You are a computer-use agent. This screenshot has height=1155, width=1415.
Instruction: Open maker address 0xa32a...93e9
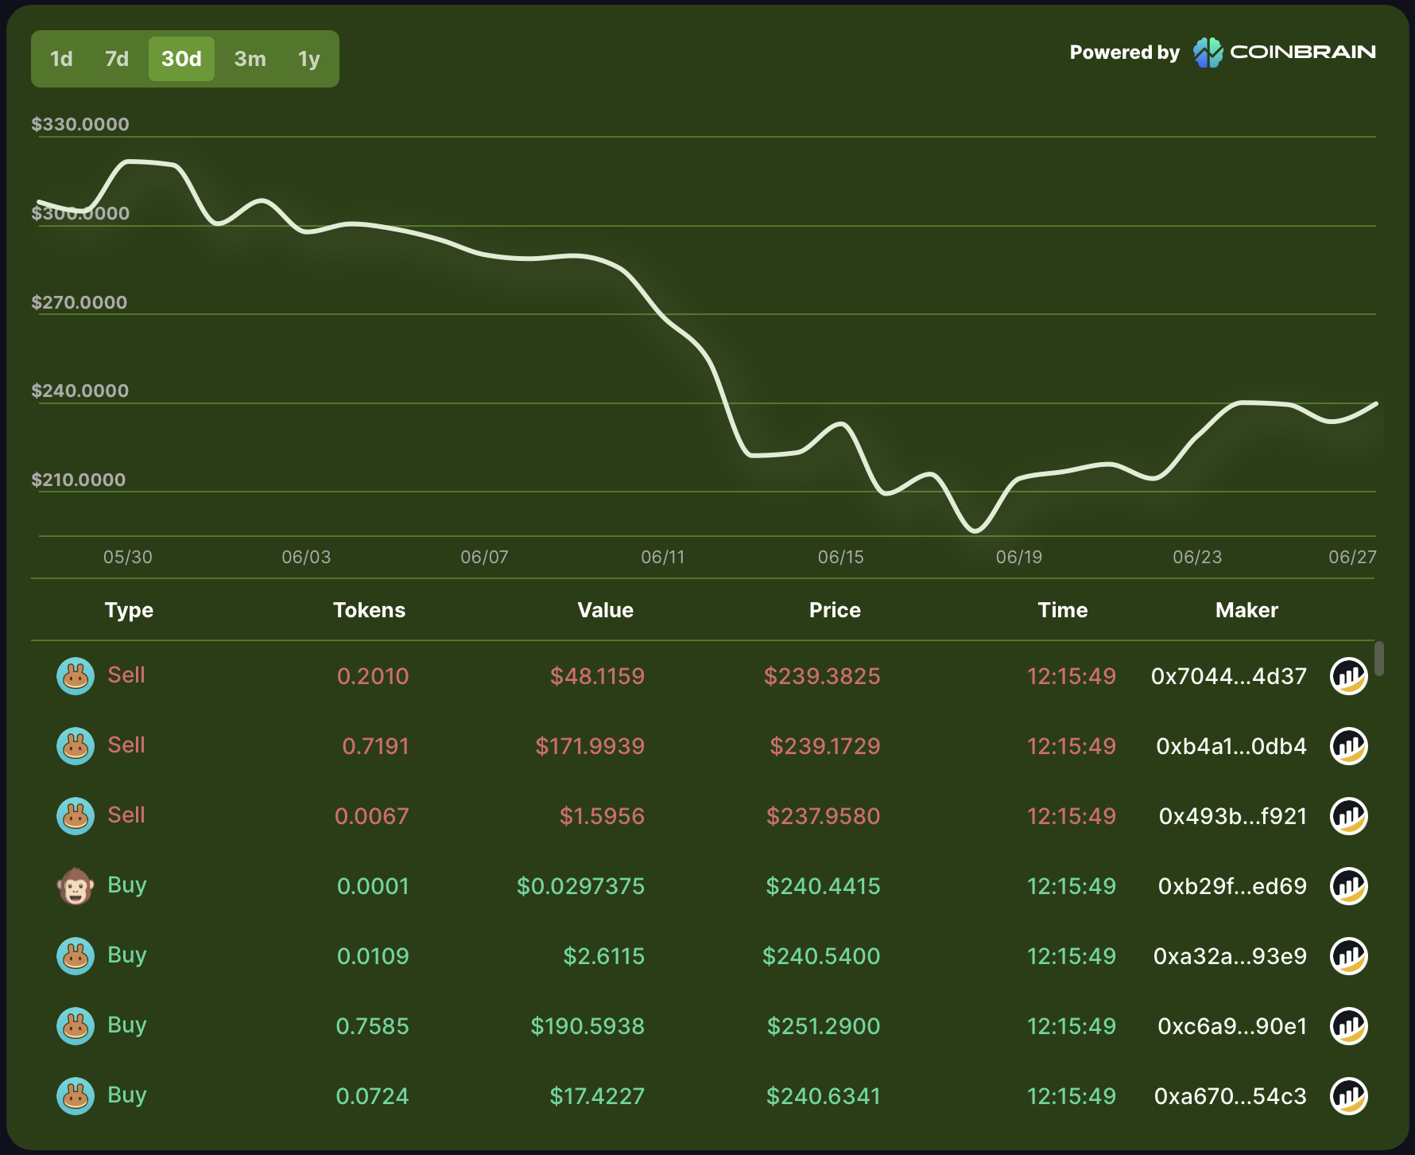pos(1230,956)
